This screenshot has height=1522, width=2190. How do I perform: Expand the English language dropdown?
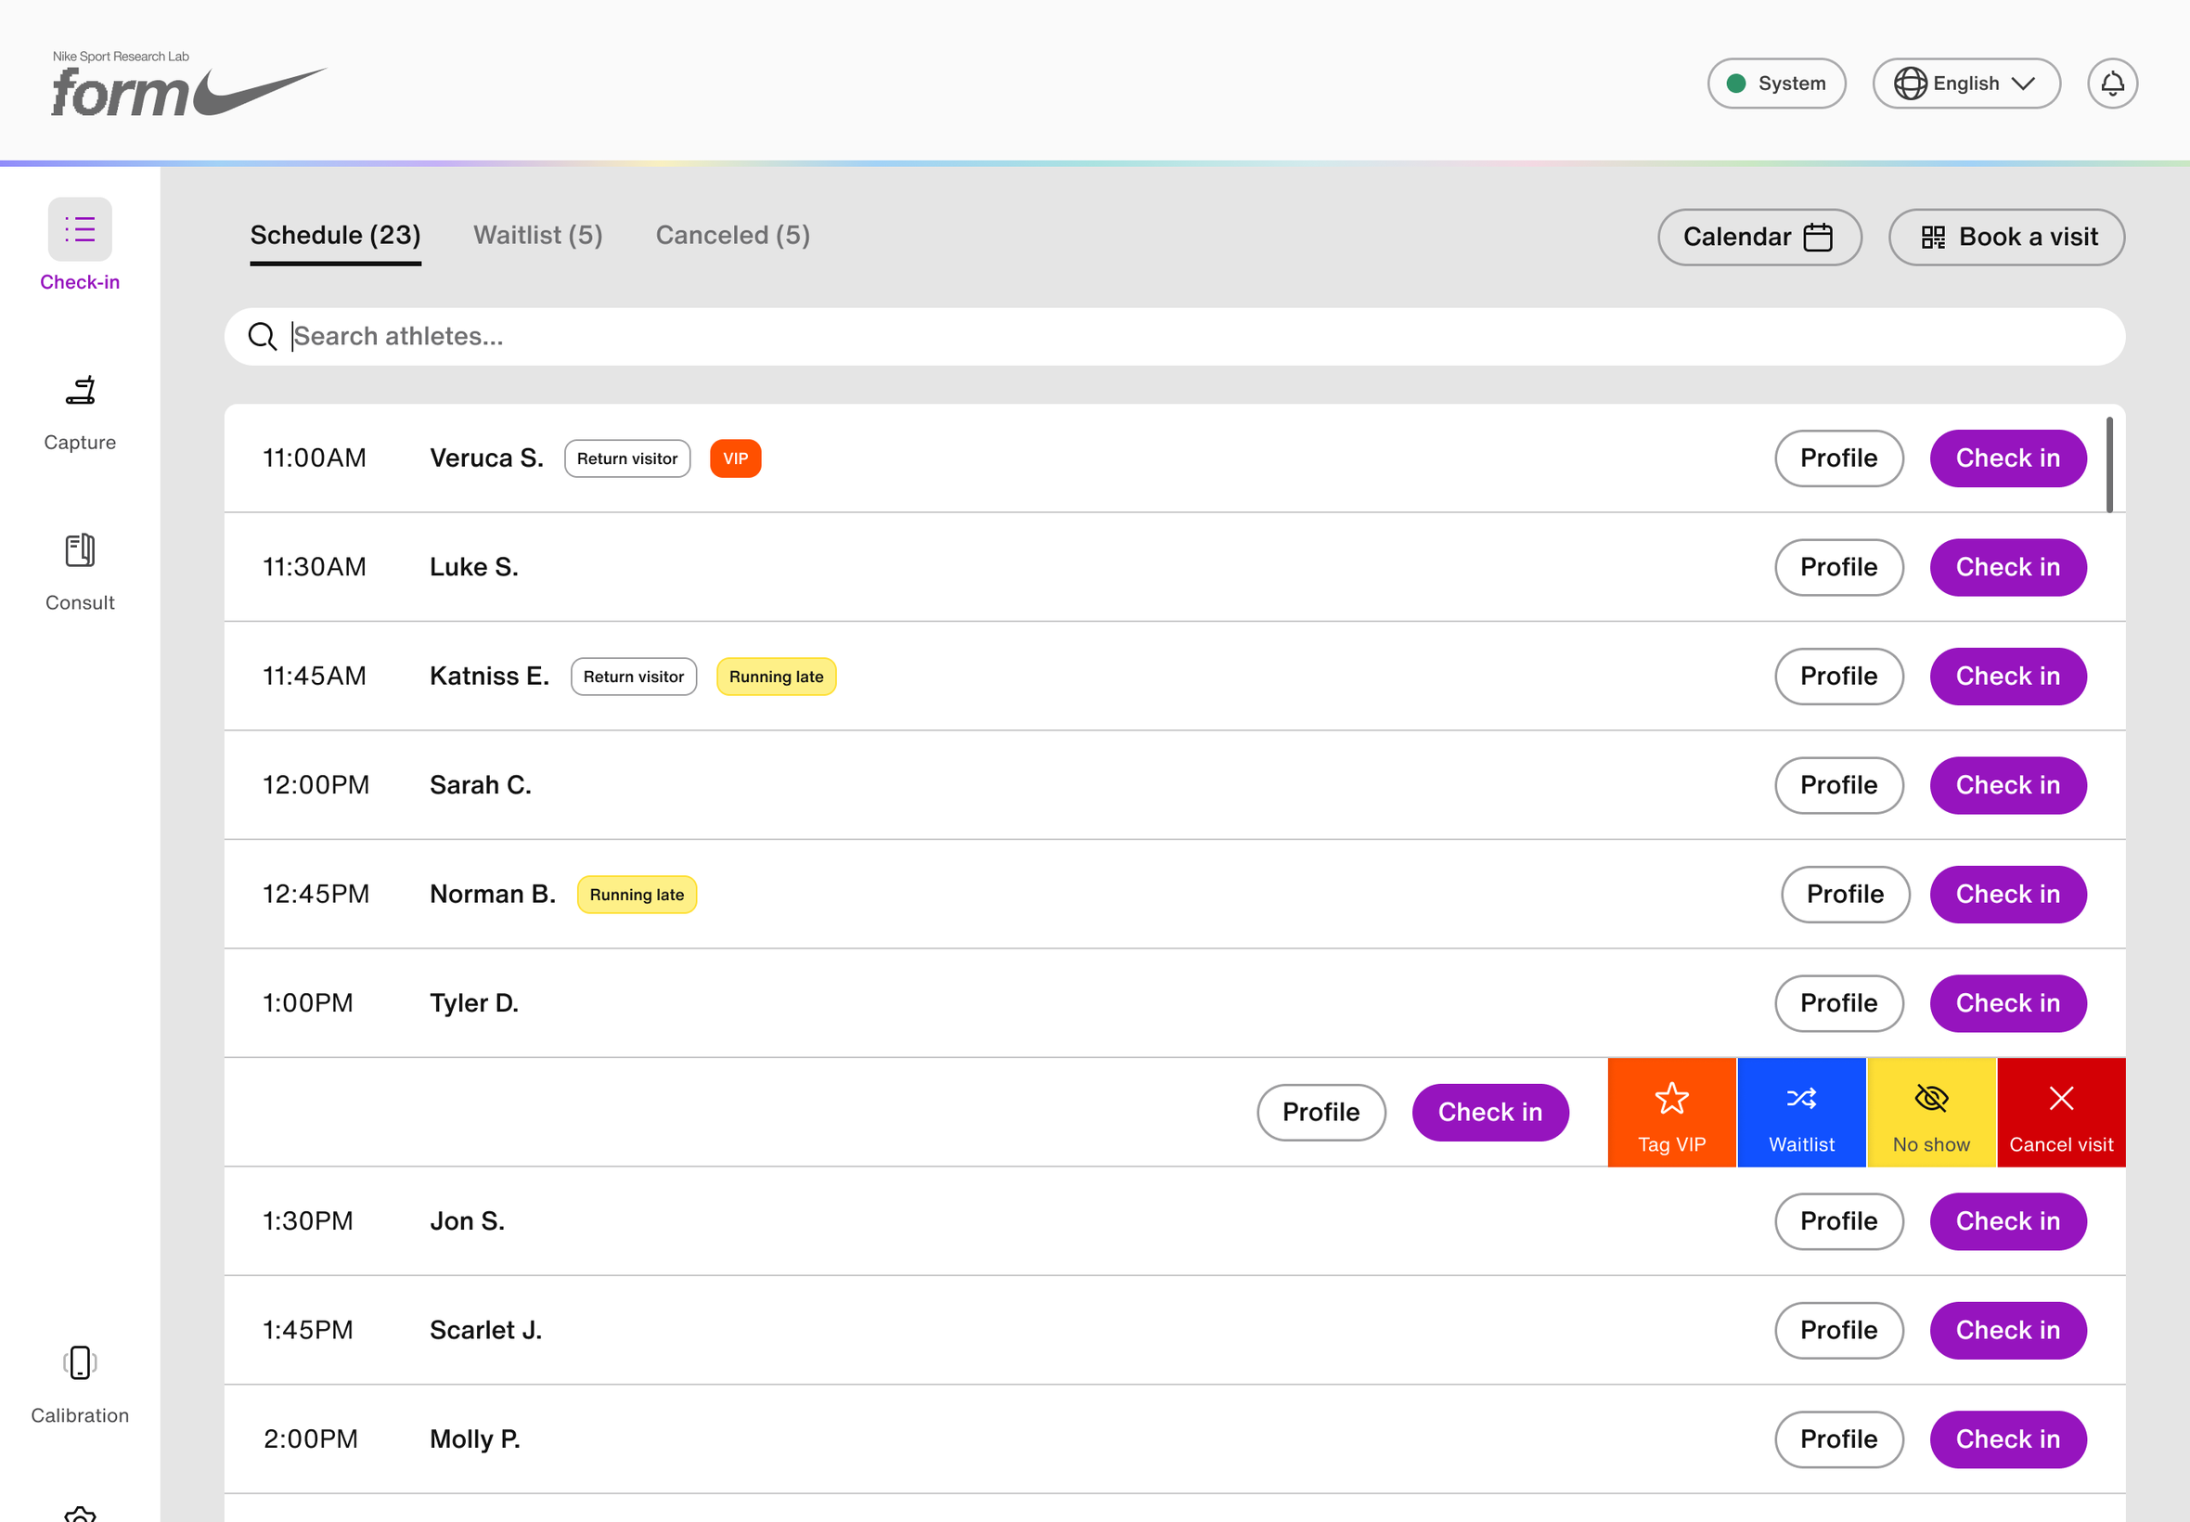[x=1966, y=84]
